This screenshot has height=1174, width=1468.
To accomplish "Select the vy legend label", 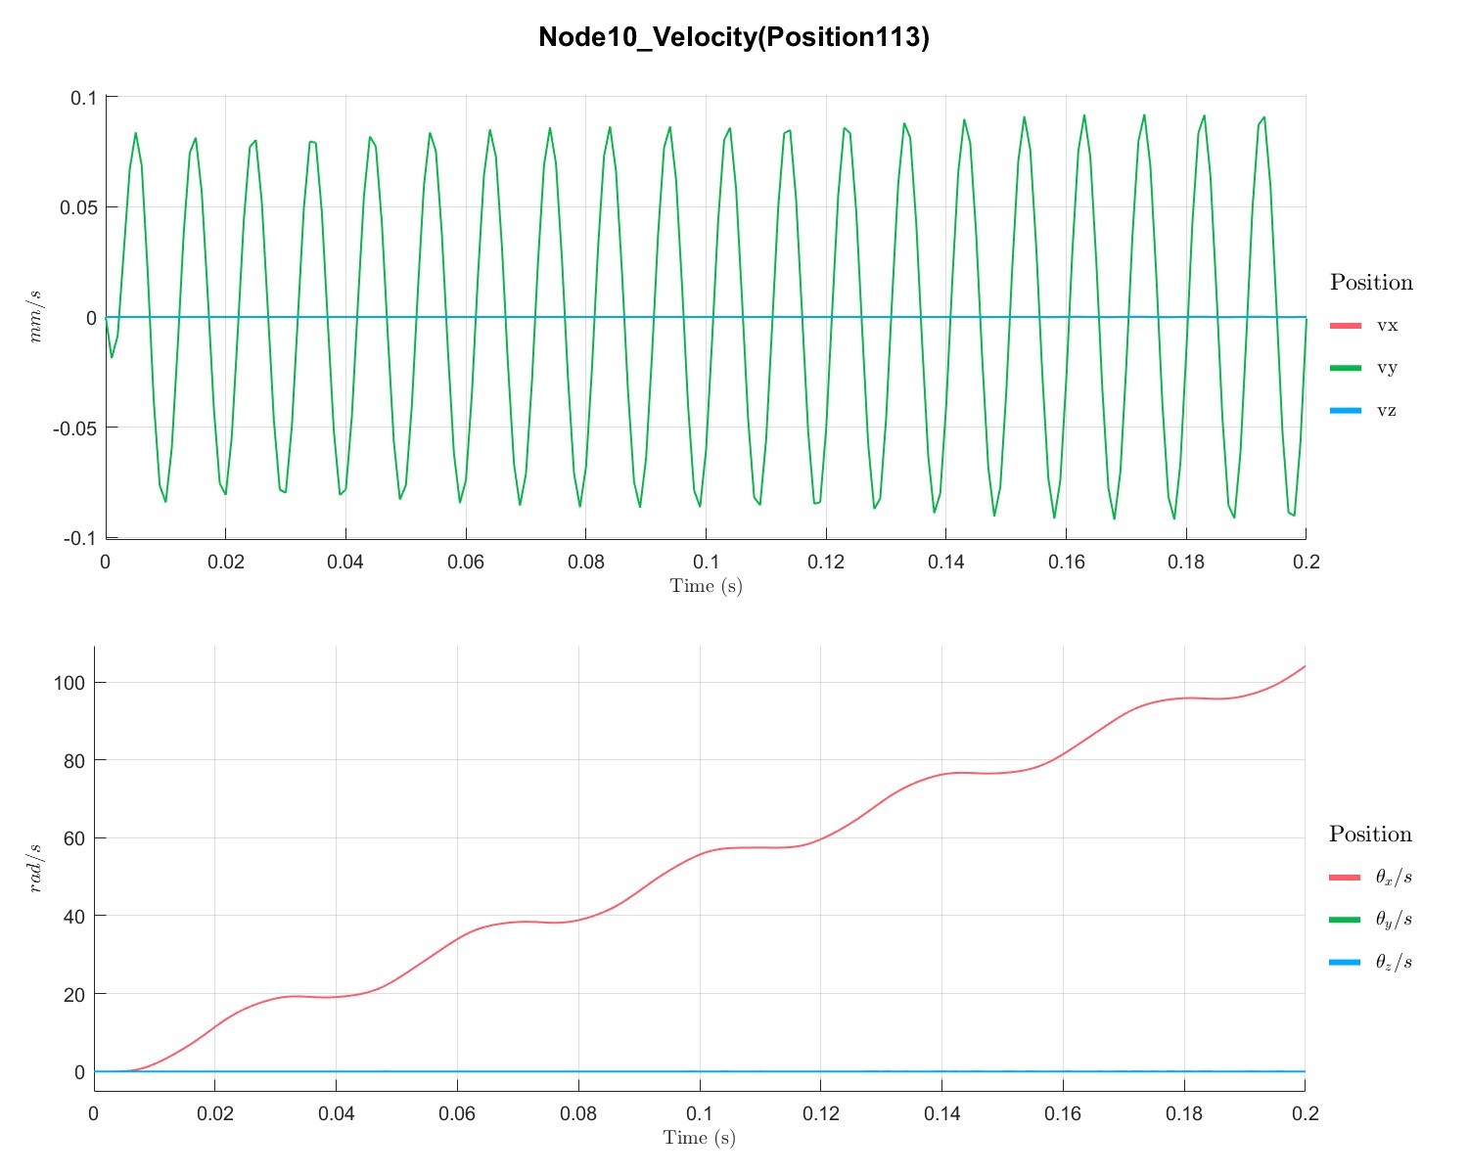I will coord(1387,369).
